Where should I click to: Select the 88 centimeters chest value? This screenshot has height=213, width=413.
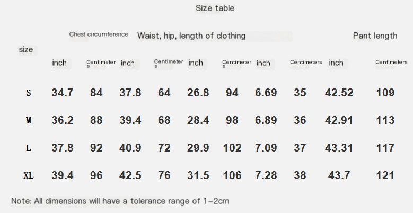click(x=96, y=120)
